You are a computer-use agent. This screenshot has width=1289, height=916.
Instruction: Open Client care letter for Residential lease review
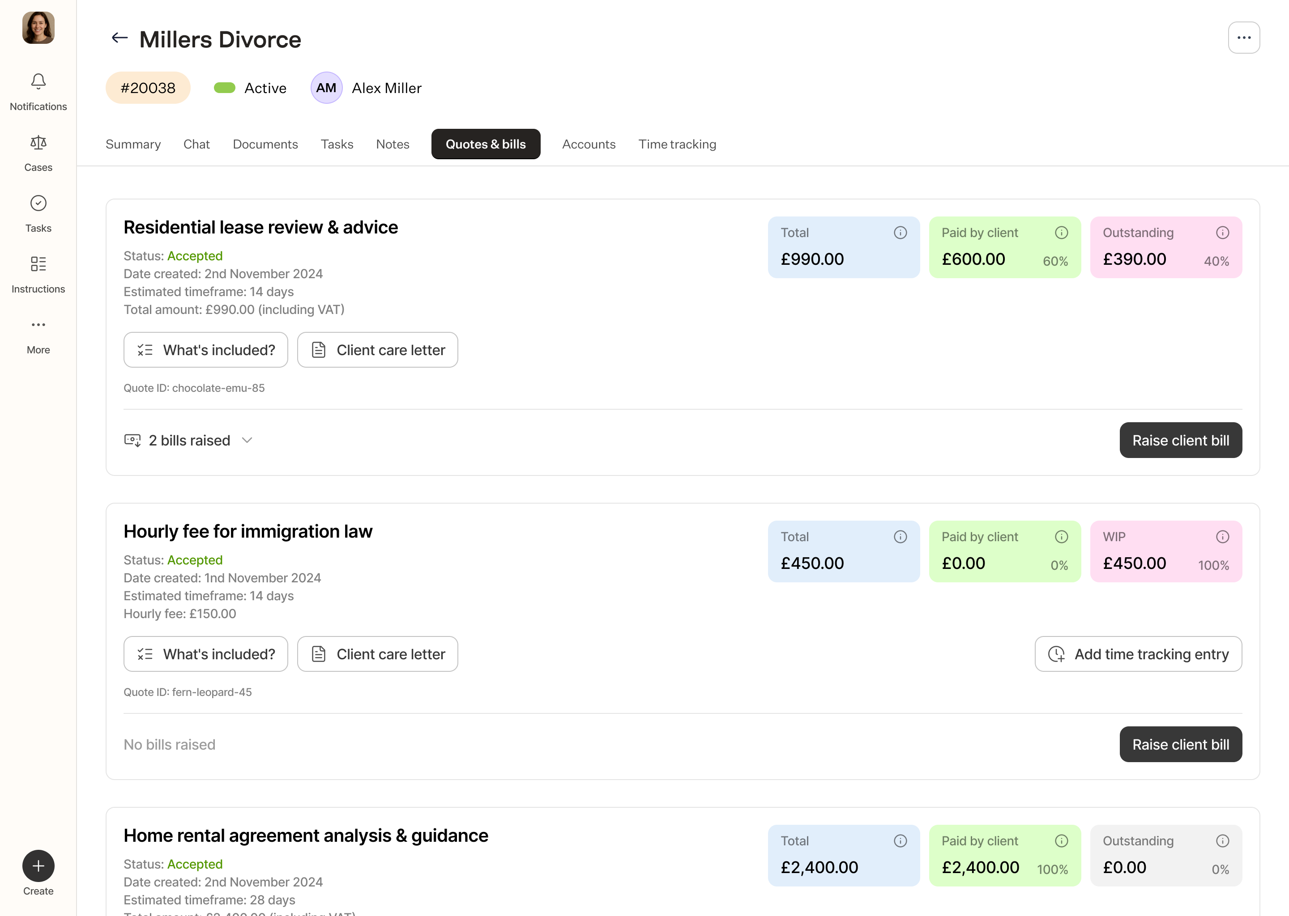click(x=377, y=350)
